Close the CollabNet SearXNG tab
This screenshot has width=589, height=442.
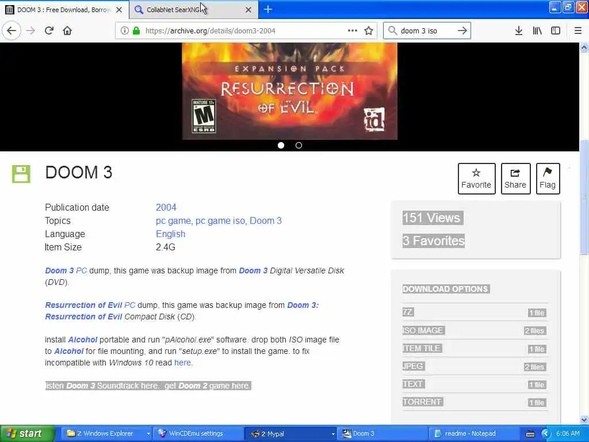coord(248,10)
